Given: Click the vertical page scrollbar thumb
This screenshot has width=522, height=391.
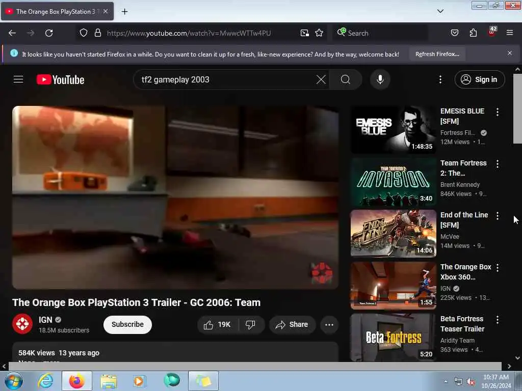Looking at the screenshot, I should 517,109.
